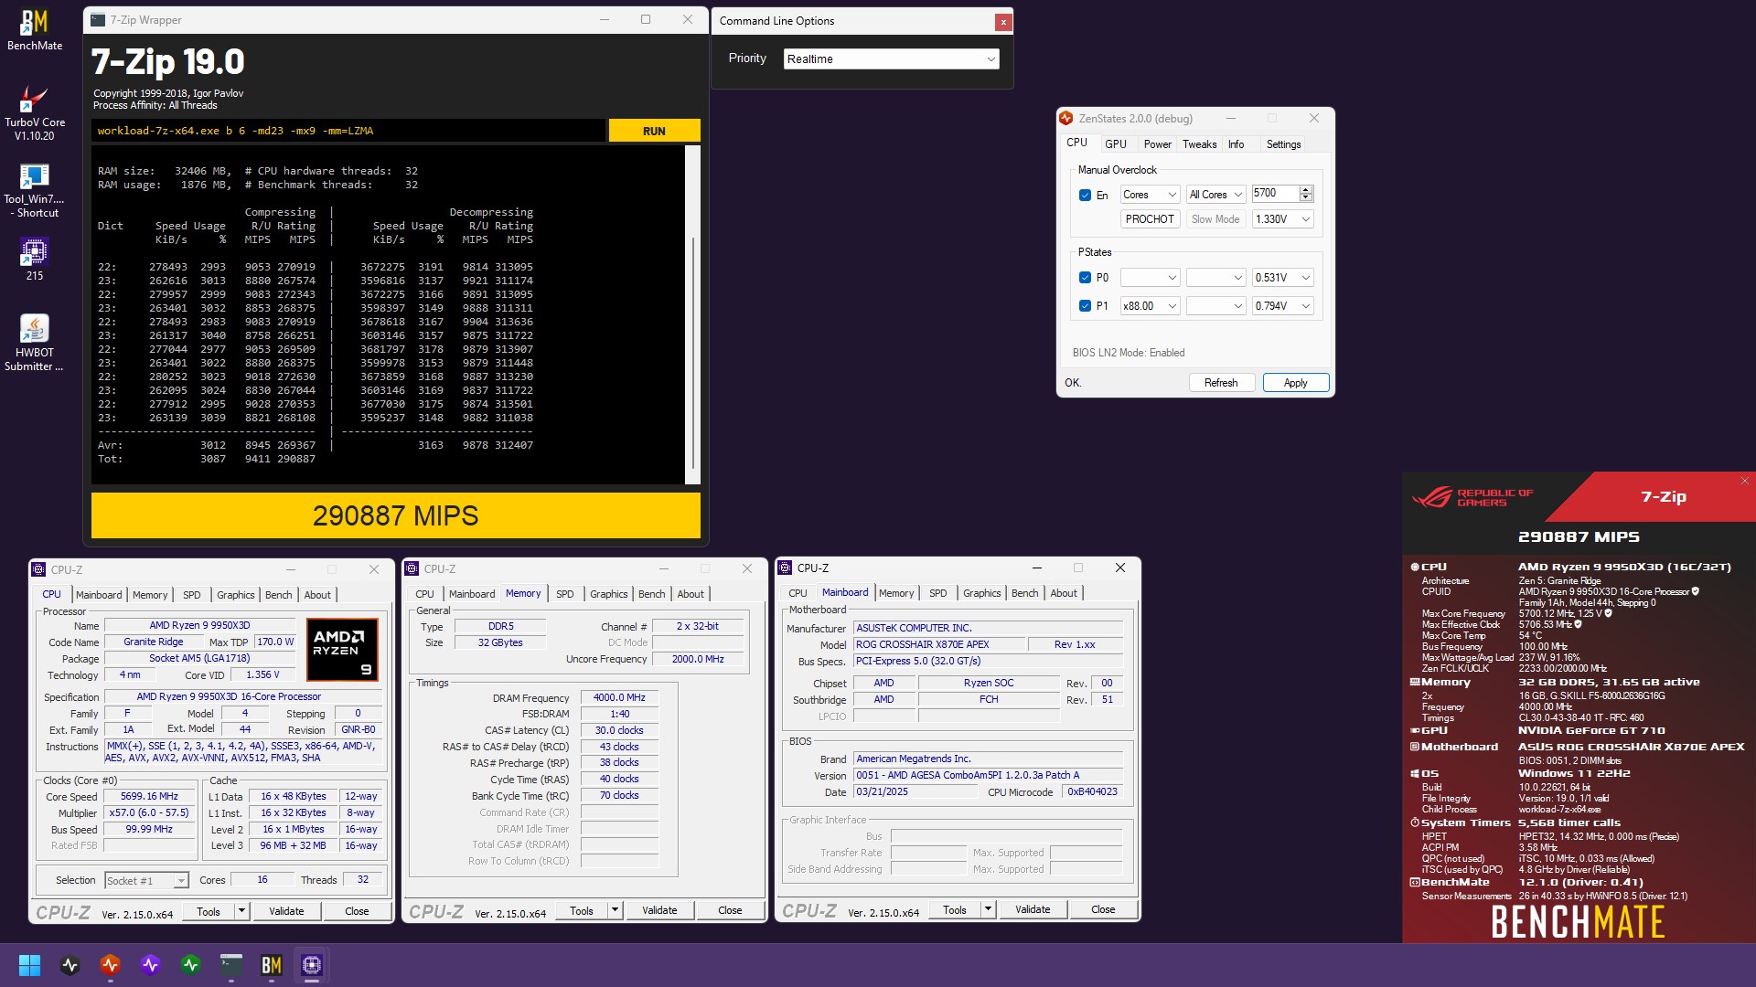Open the 1.330V voltage dropdown

point(1282,219)
